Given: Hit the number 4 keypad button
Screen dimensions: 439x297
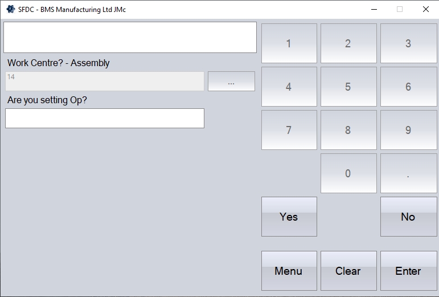Looking at the screenshot, I should [289, 87].
